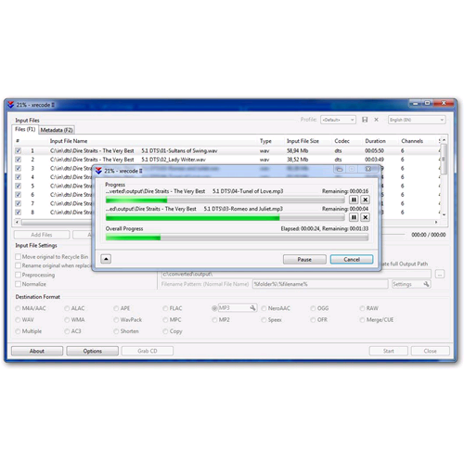Viewport: 464px width, 464px height.
Task: Expand the English language dropdown
Action: pyautogui.click(x=417, y=120)
